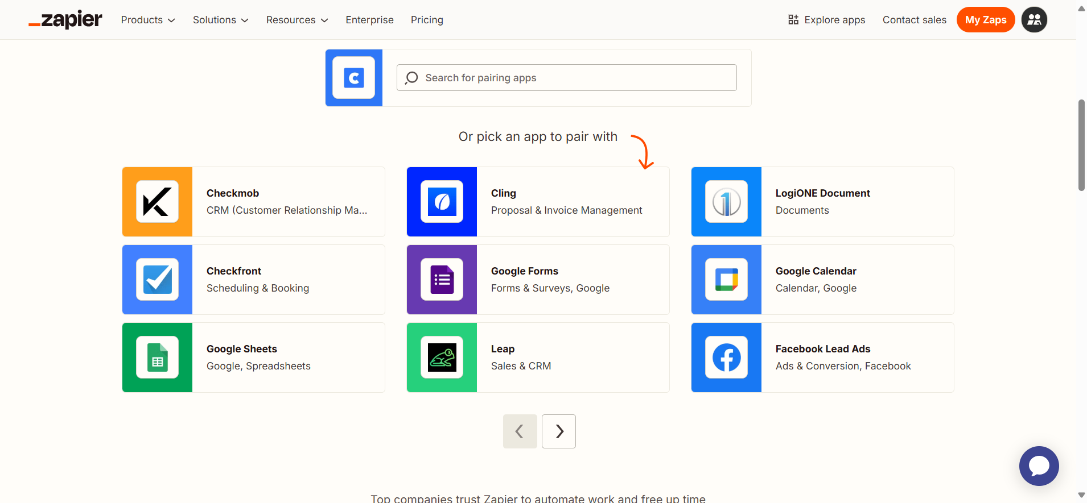Open the Facebook Lead Ads icon
This screenshot has width=1087, height=503.
click(x=726, y=357)
